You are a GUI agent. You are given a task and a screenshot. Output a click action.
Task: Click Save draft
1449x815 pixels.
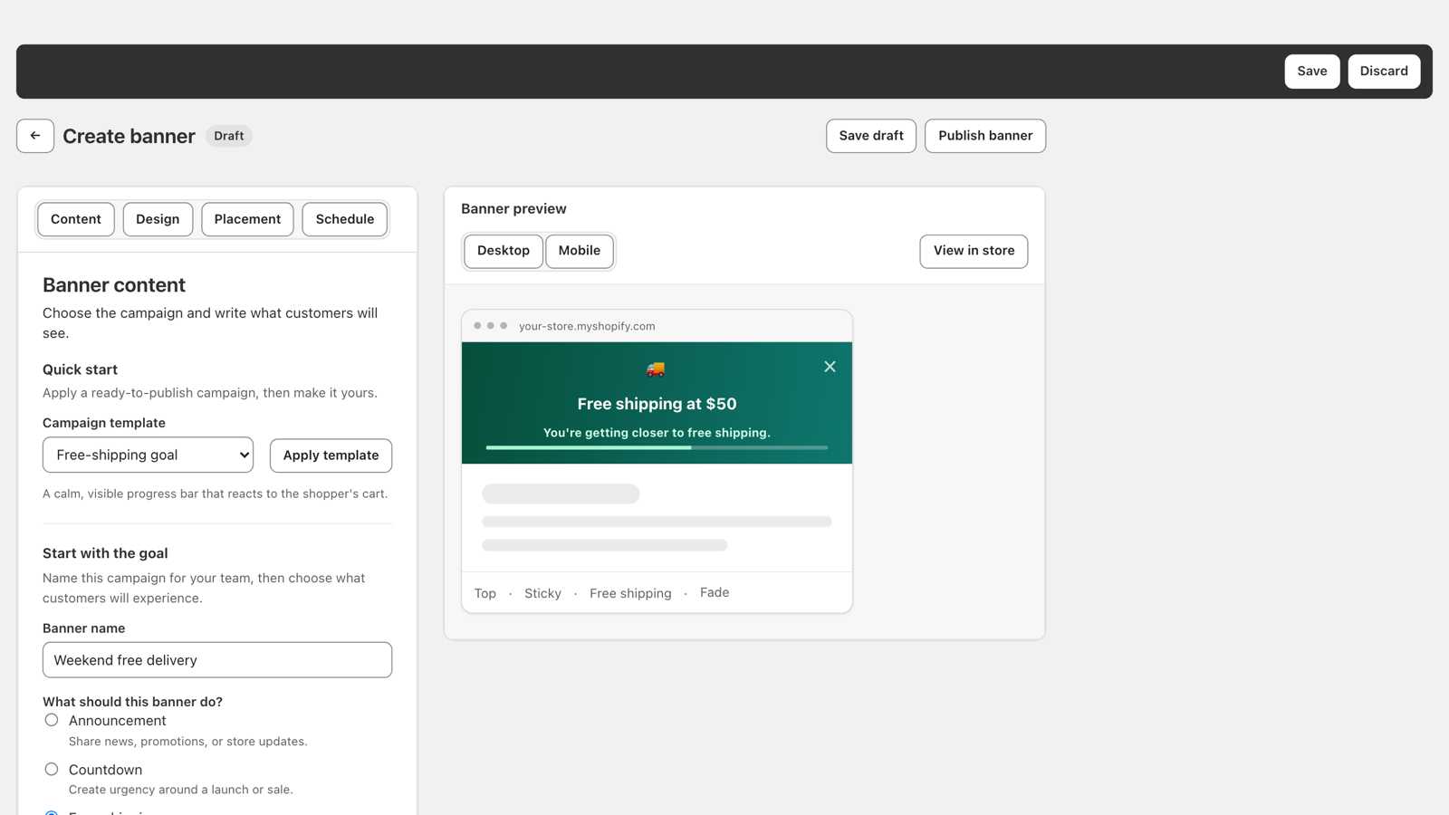point(871,136)
